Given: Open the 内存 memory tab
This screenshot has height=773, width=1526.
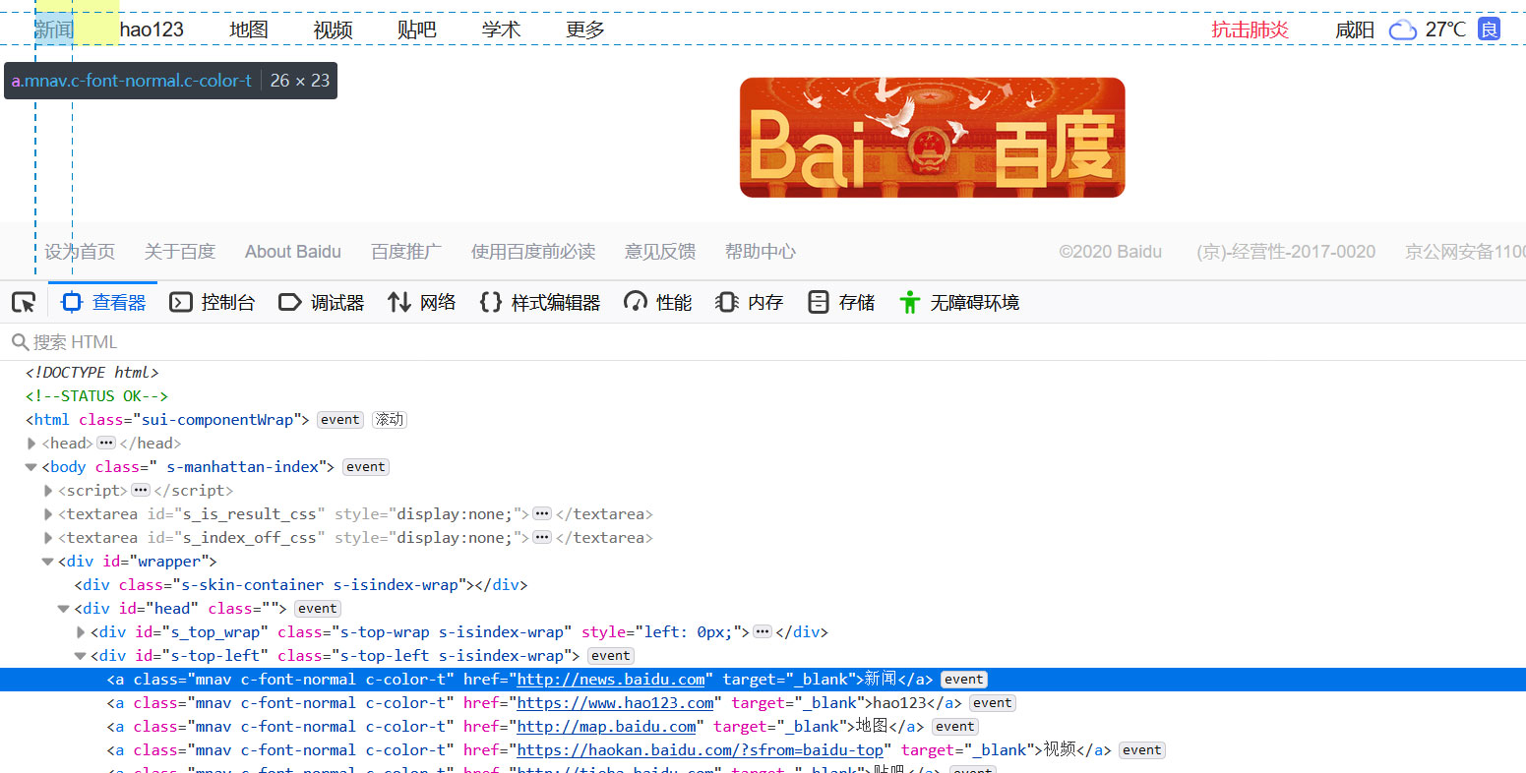Looking at the screenshot, I should pos(750,302).
